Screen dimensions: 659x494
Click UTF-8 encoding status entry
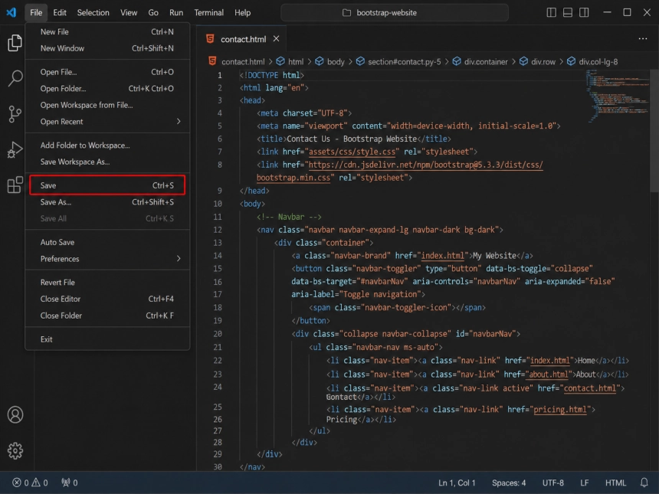pyautogui.click(x=552, y=483)
